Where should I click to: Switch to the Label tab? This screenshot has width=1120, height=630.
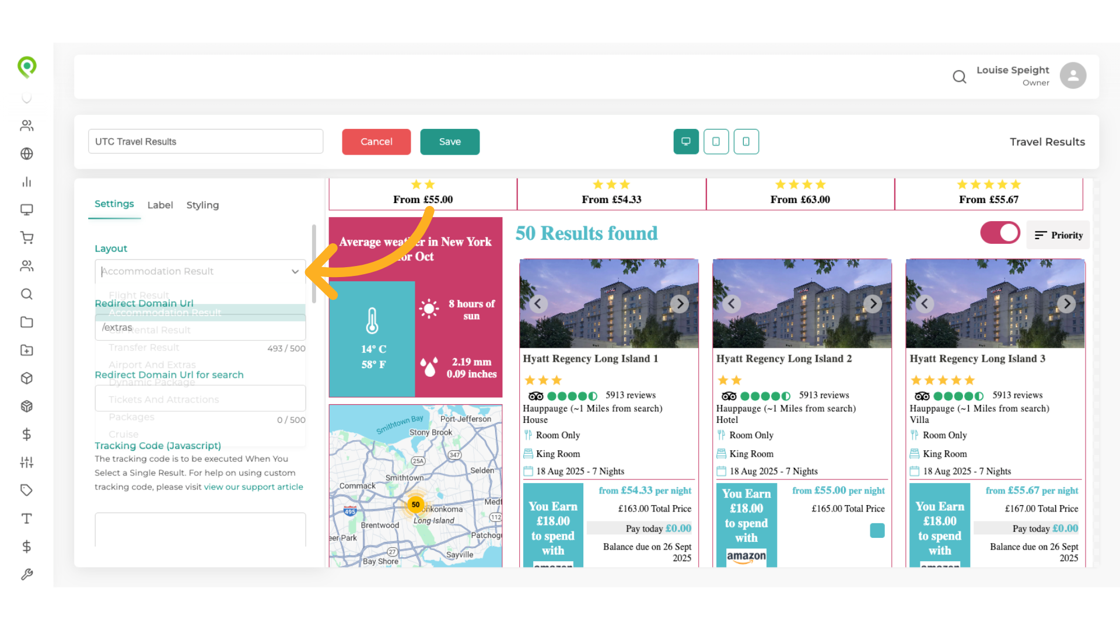160,205
